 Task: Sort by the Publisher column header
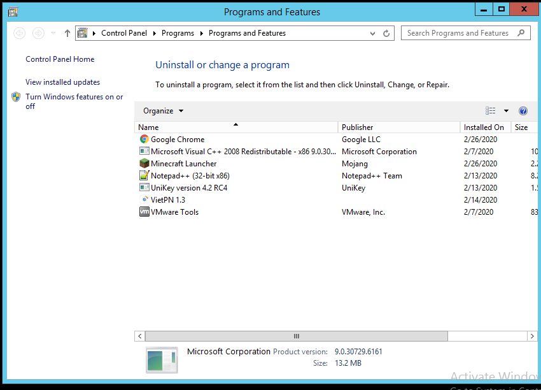[x=399, y=127]
